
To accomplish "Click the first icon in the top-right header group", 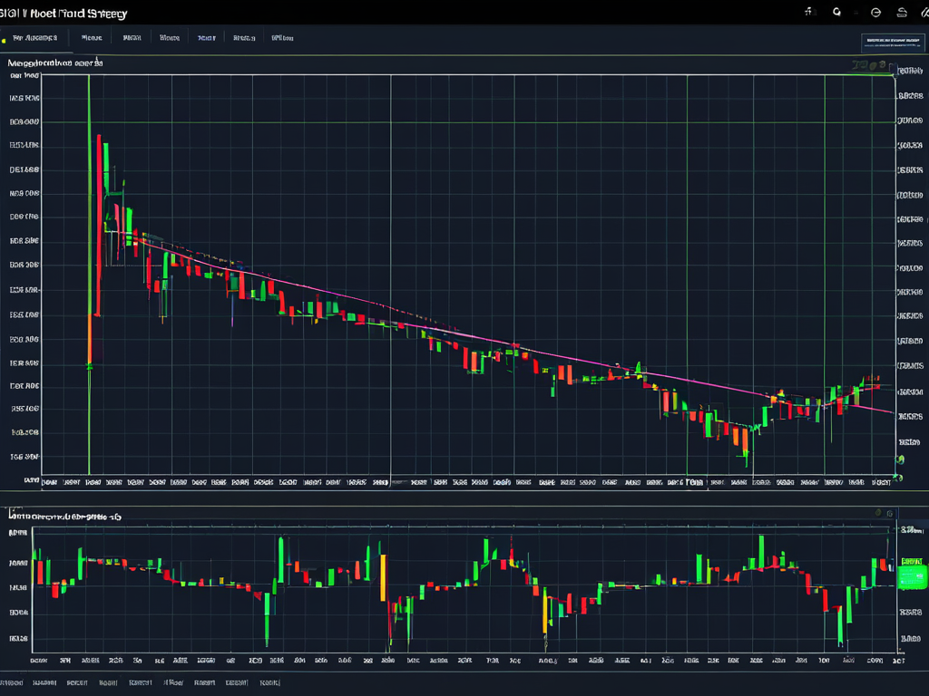I will point(809,12).
